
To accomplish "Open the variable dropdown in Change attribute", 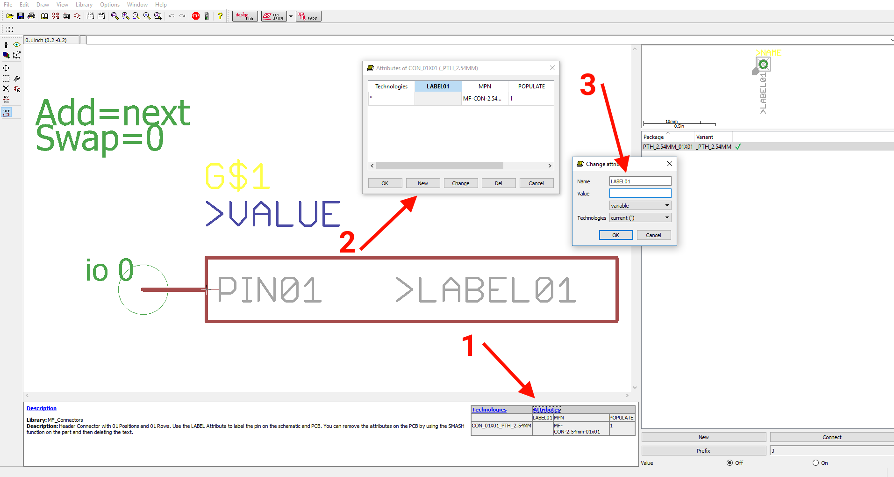I will [640, 206].
